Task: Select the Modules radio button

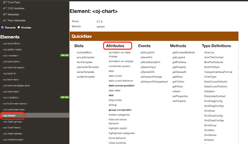Action: [19, 27]
